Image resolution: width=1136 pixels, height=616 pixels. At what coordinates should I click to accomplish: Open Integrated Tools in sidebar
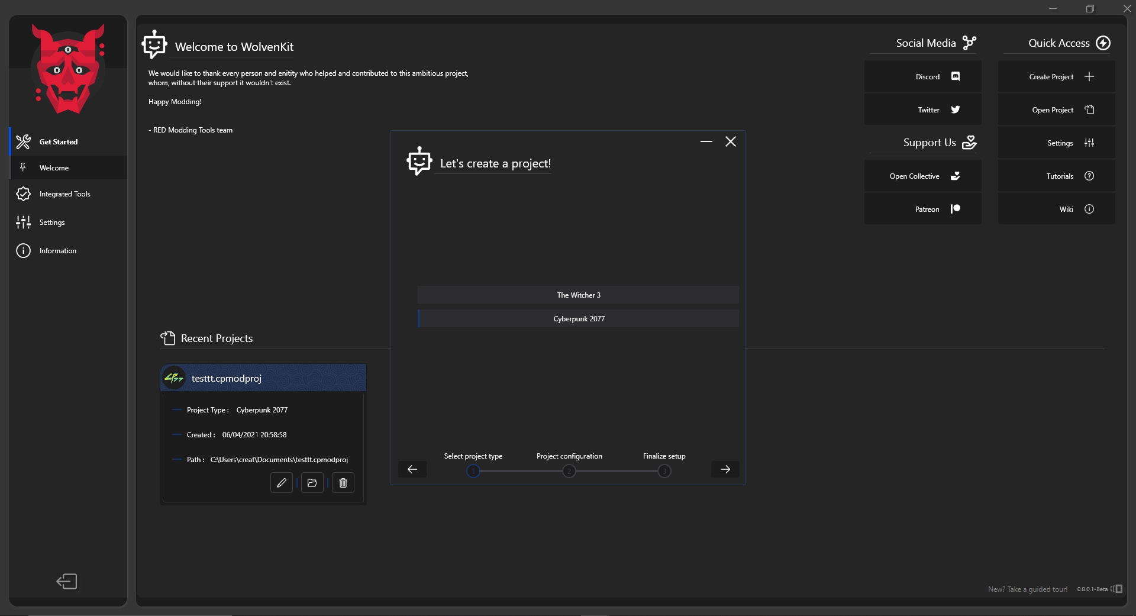[64, 194]
